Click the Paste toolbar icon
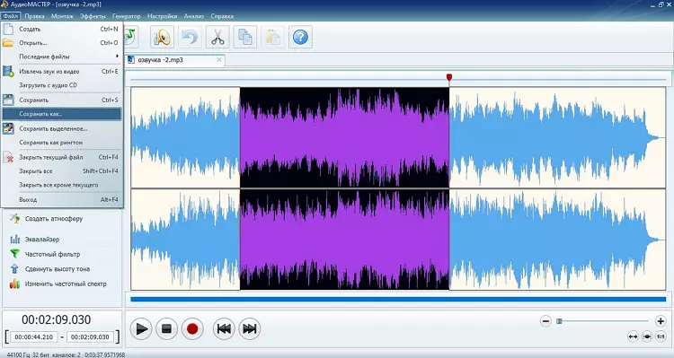This screenshot has height=358, width=674. (x=272, y=37)
